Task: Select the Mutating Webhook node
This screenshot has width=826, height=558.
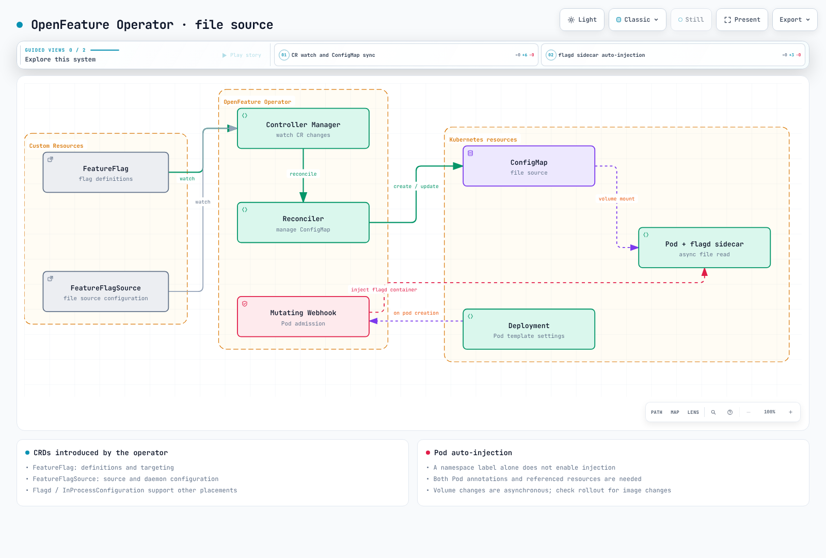Action: 303,317
